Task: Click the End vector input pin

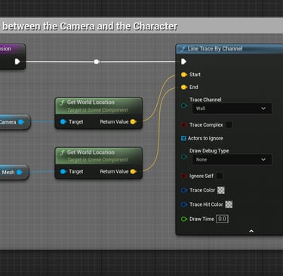Action: tap(184, 87)
